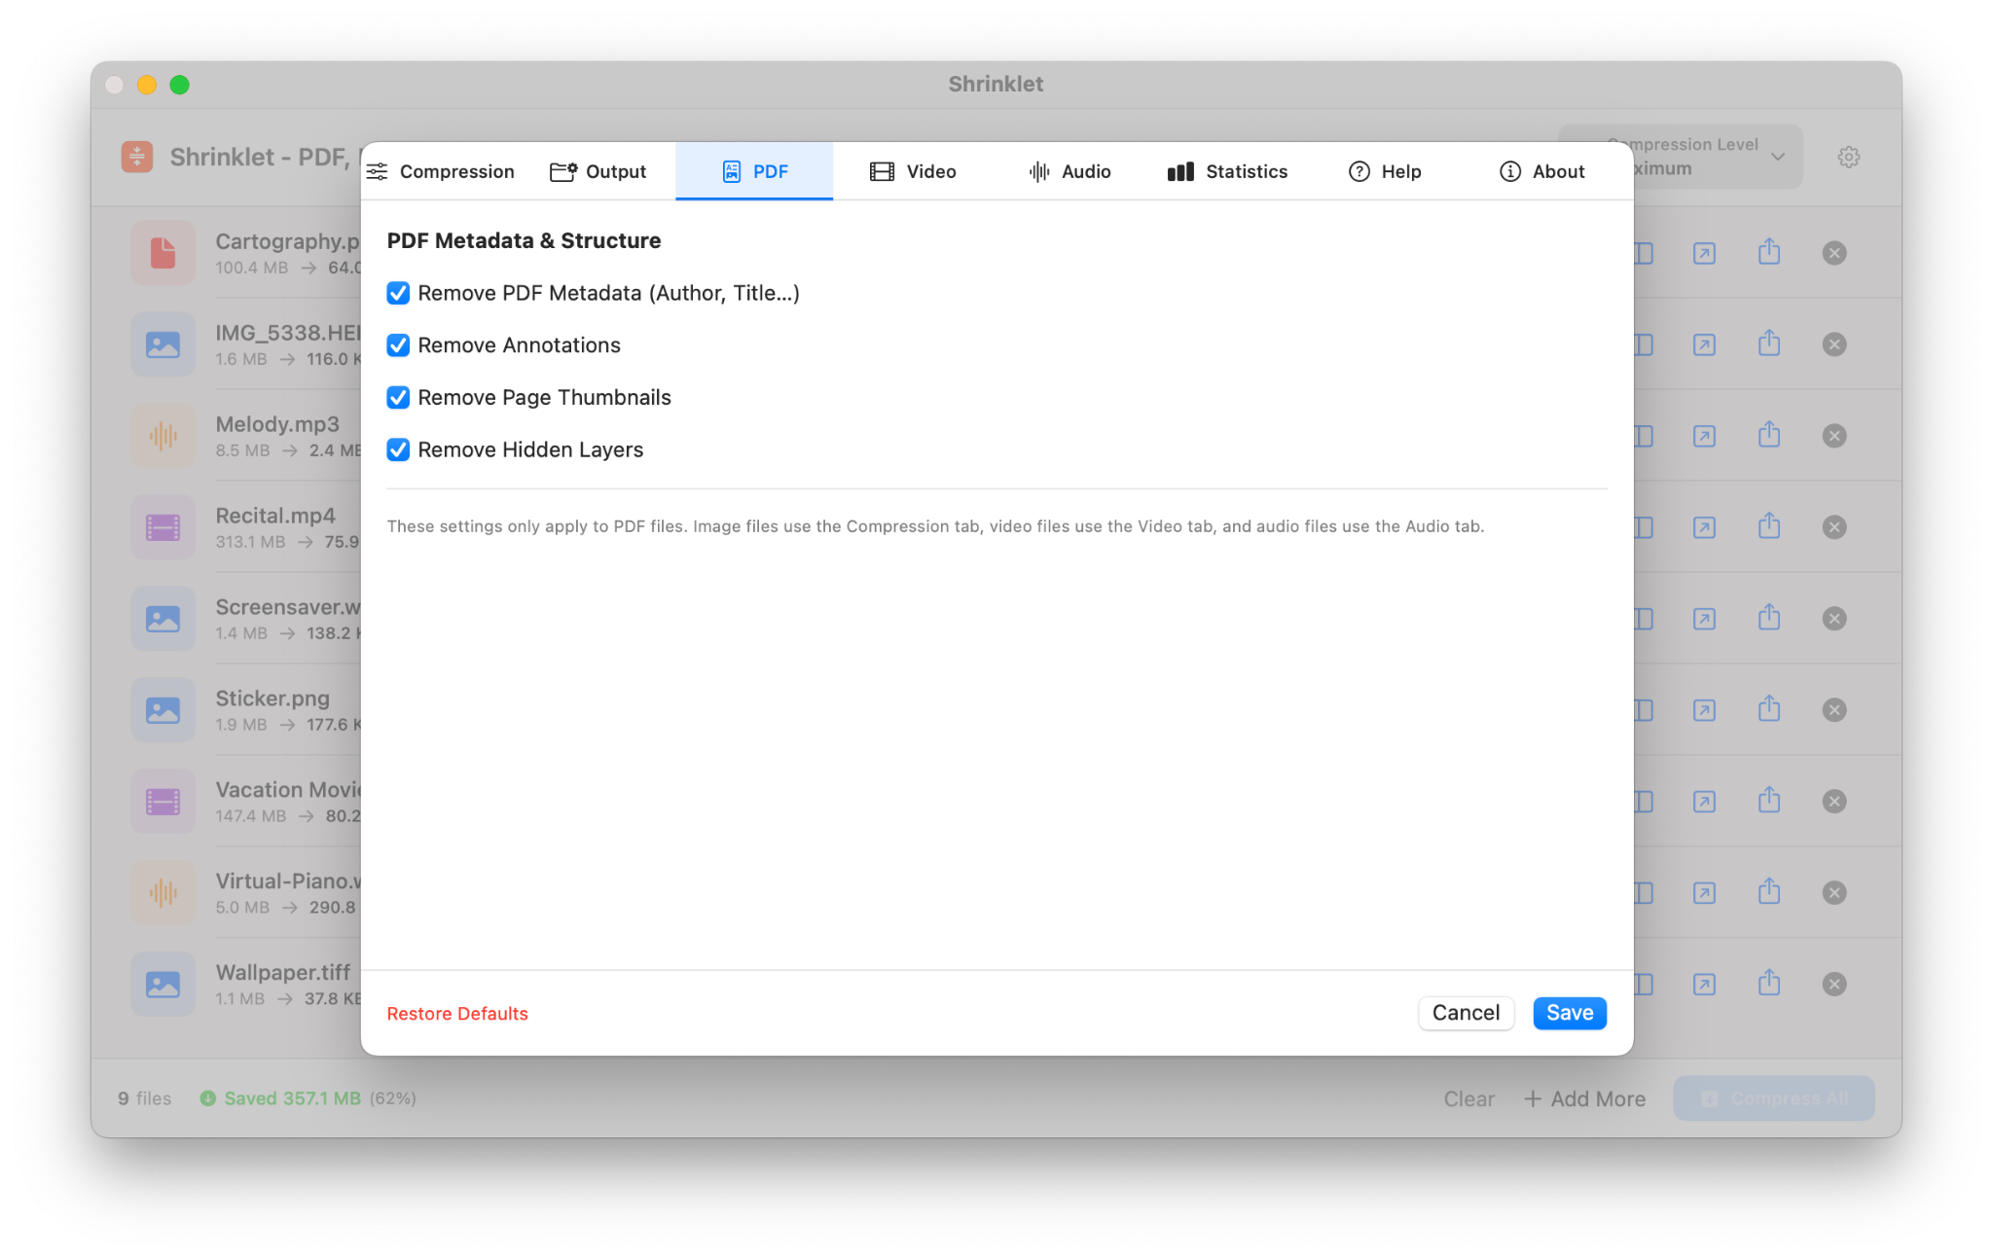Remove Sticker.png from list
Image resolution: width=1993 pixels, height=1258 pixels.
click(1834, 710)
